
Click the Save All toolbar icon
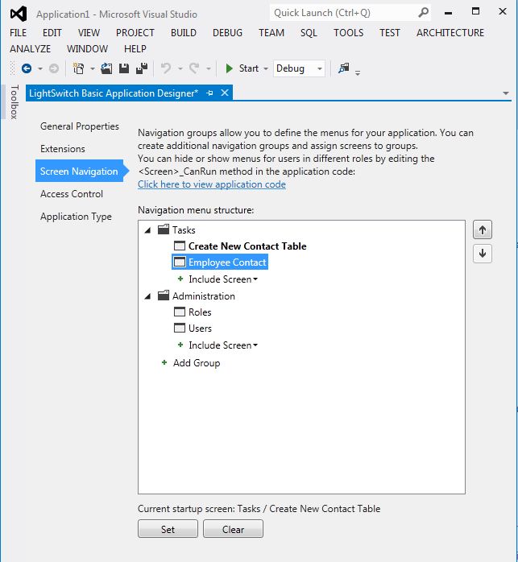[x=142, y=68]
